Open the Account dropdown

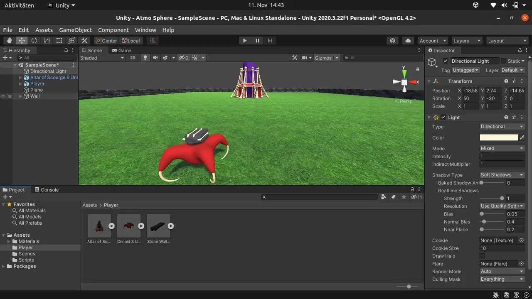(x=433, y=41)
